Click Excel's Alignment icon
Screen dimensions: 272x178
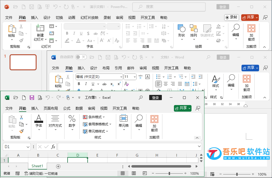pos(55,118)
